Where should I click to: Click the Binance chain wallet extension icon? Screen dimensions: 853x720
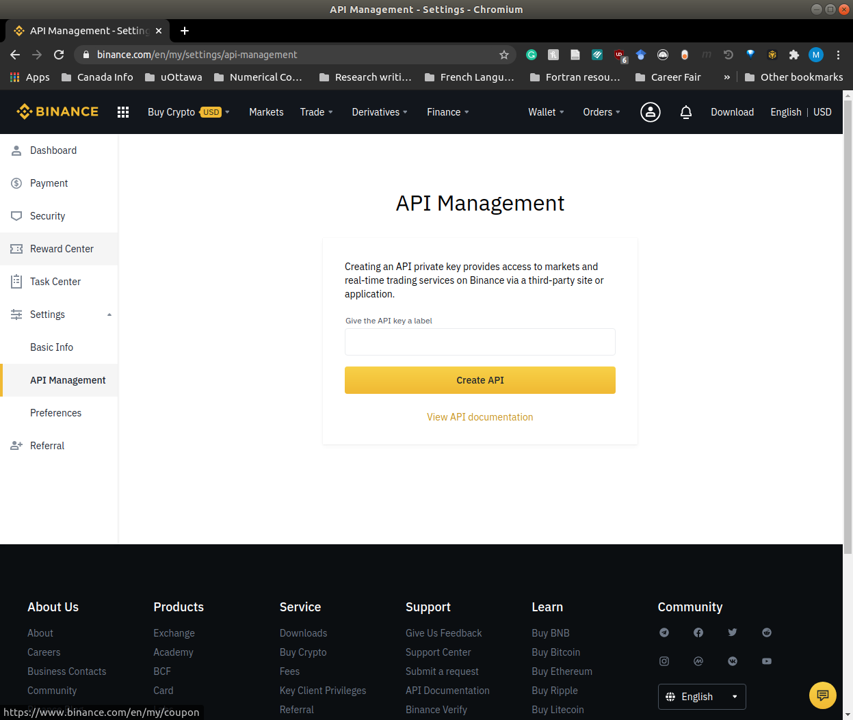(x=772, y=55)
